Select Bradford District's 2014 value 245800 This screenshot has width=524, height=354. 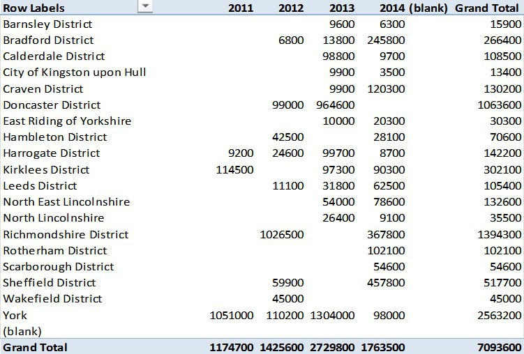(x=382, y=40)
